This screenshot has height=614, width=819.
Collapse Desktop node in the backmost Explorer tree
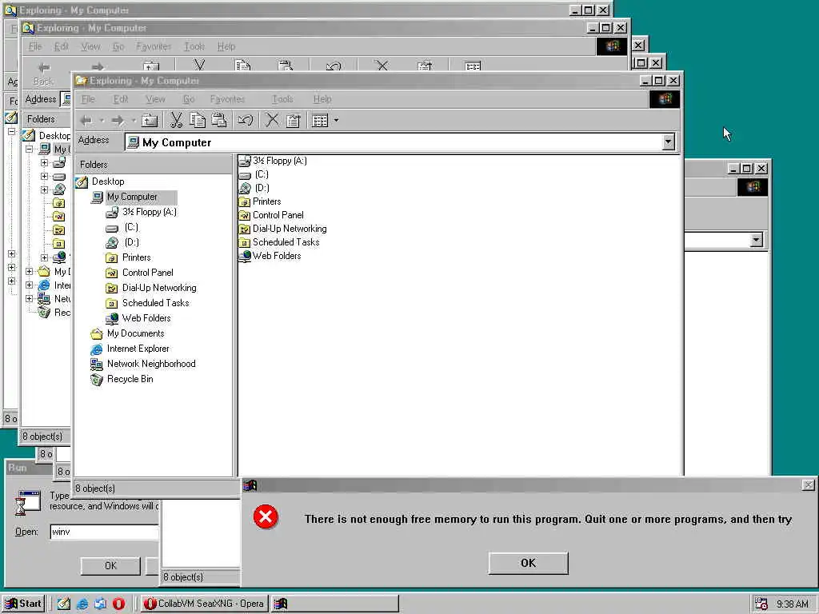point(11,132)
